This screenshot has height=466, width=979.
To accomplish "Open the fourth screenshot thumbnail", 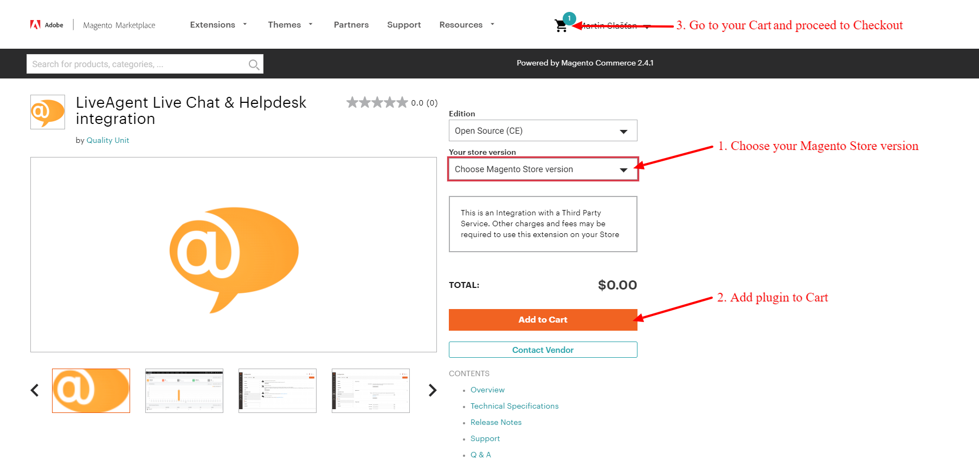I will point(371,391).
